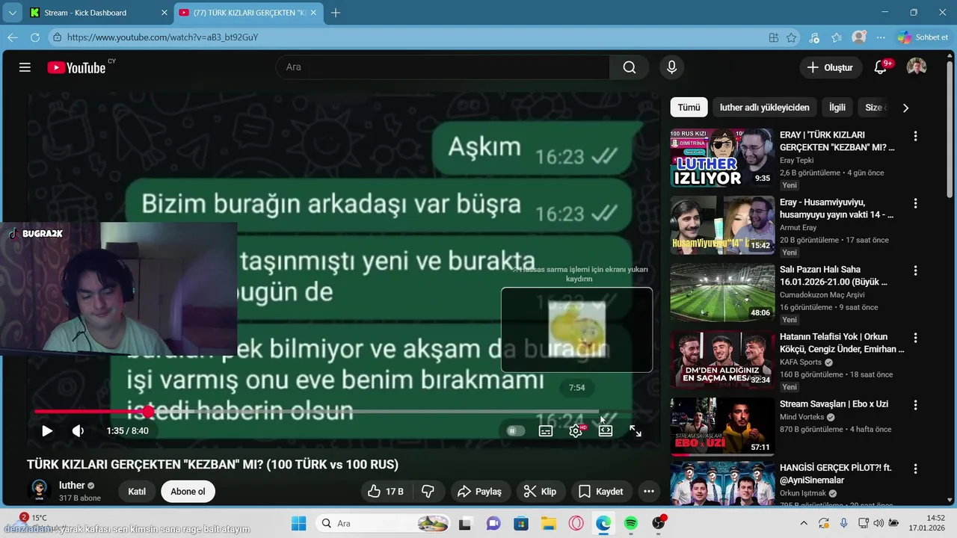Open Stream Savaşları | Ebo x Uzi title
Image resolution: width=957 pixels, height=538 pixels.
click(834, 404)
